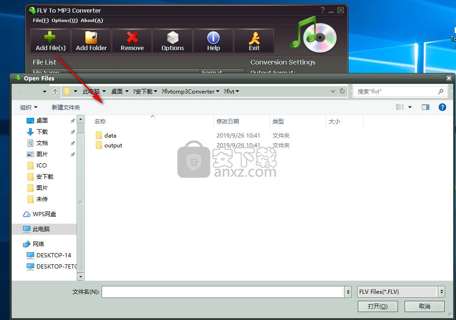Click the forward navigation arrow
The width and height of the screenshot is (456, 320).
tap(34, 92)
